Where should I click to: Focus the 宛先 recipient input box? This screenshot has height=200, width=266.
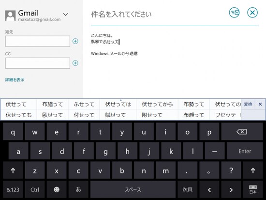coord(38,41)
